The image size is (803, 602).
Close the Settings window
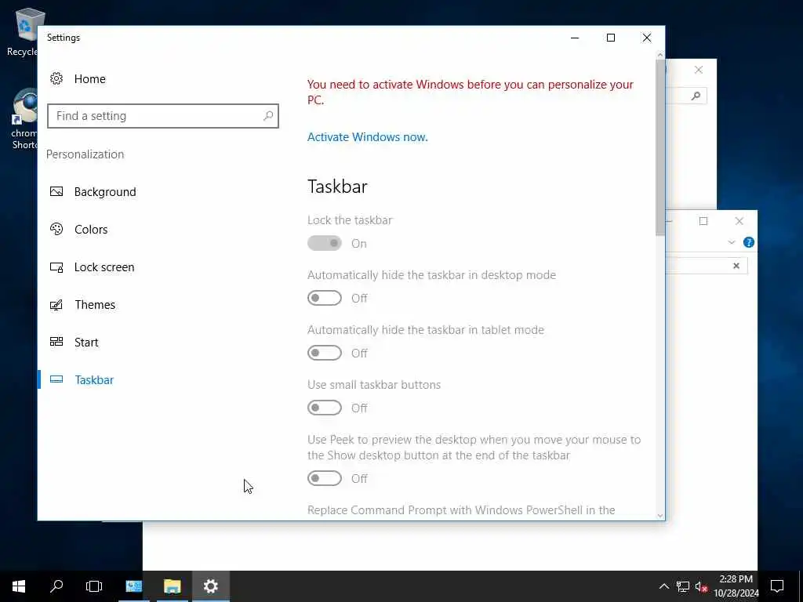[x=647, y=38]
